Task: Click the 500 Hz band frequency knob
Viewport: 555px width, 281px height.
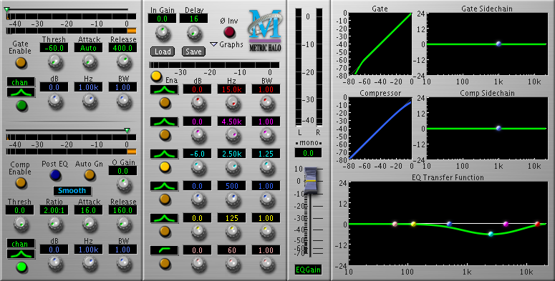Action: click(x=233, y=199)
